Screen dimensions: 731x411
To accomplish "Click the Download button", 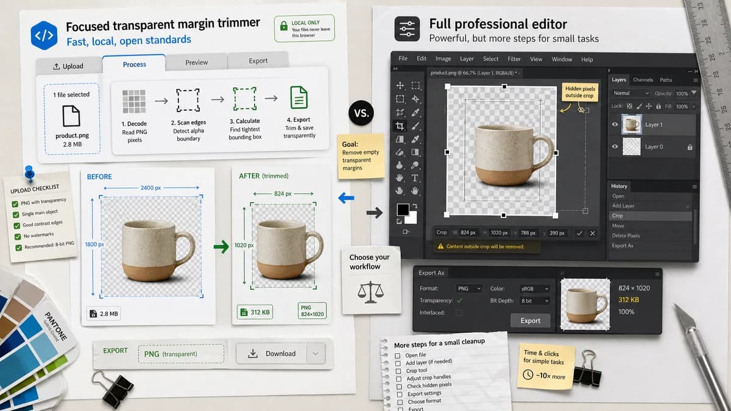I will point(272,353).
